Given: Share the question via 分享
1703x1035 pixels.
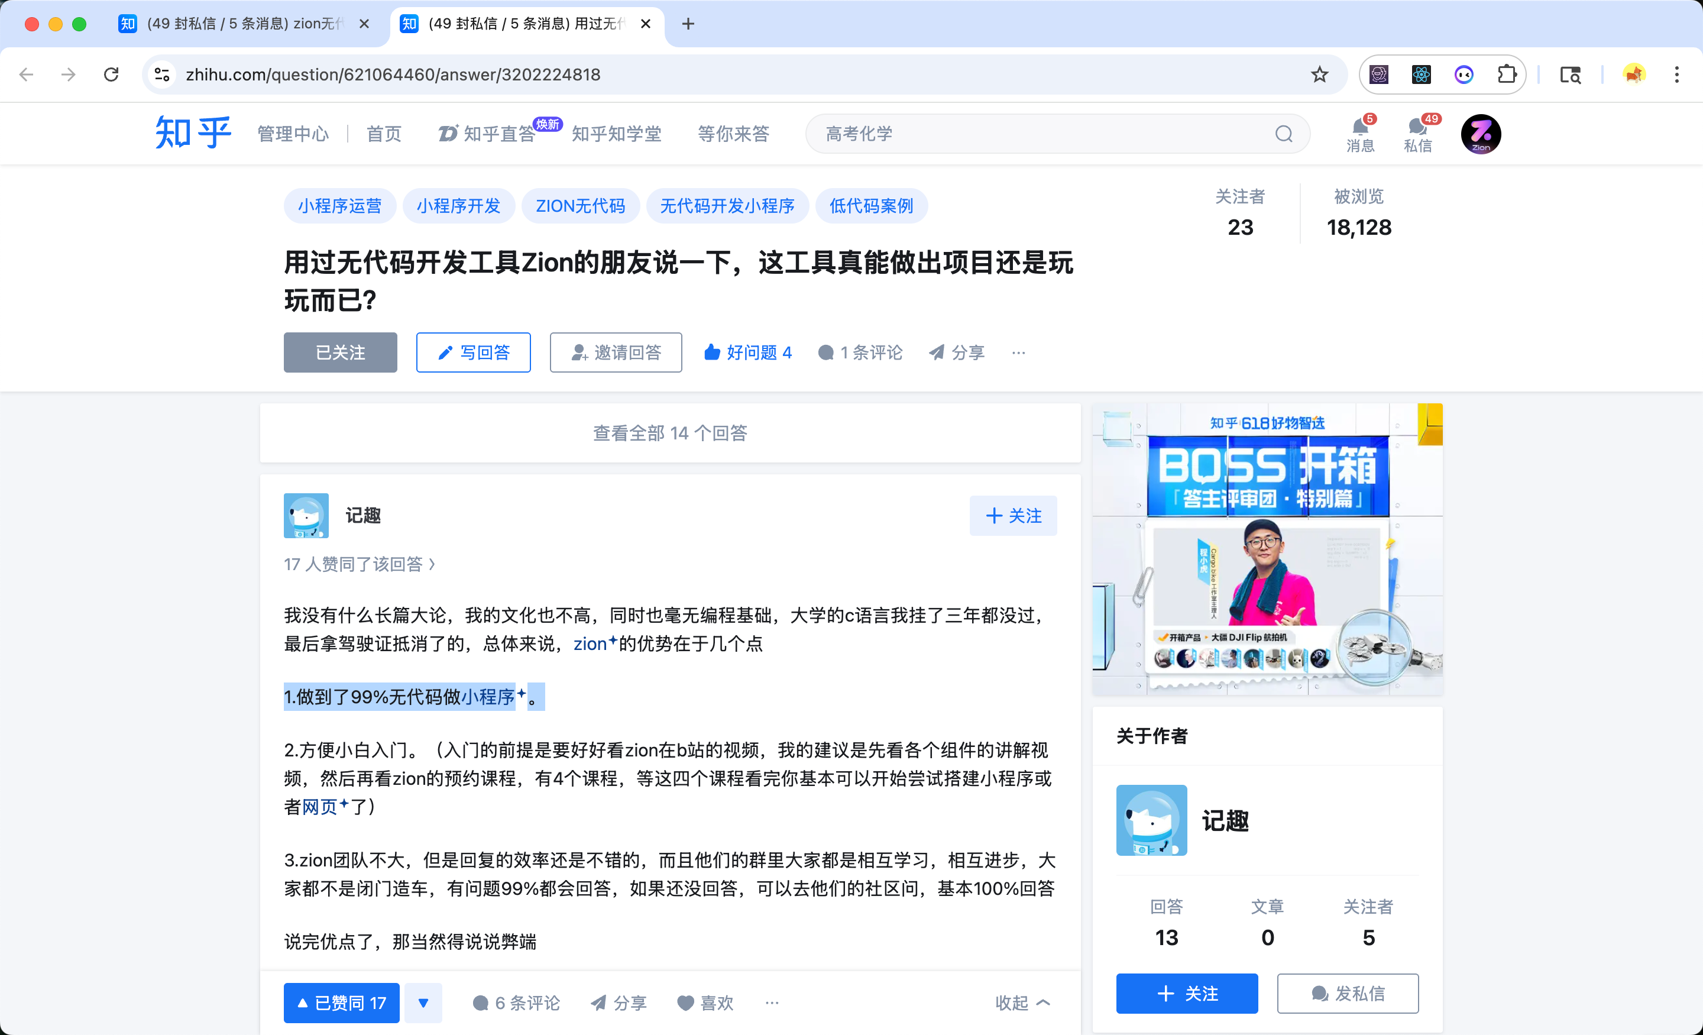Looking at the screenshot, I should click(x=957, y=352).
